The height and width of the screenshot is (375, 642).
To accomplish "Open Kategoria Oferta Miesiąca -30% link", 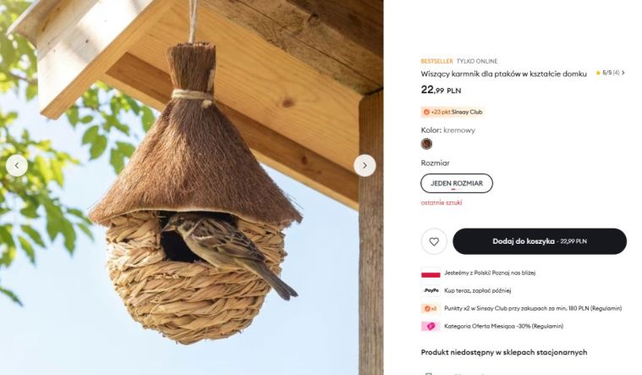I will point(503,326).
